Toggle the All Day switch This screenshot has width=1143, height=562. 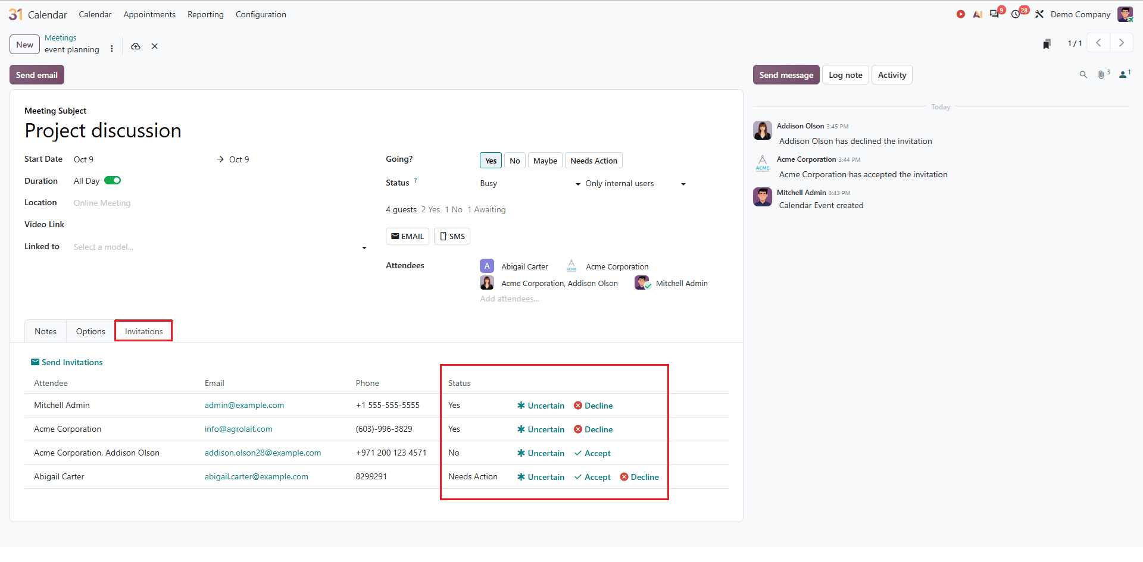point(113,181)
